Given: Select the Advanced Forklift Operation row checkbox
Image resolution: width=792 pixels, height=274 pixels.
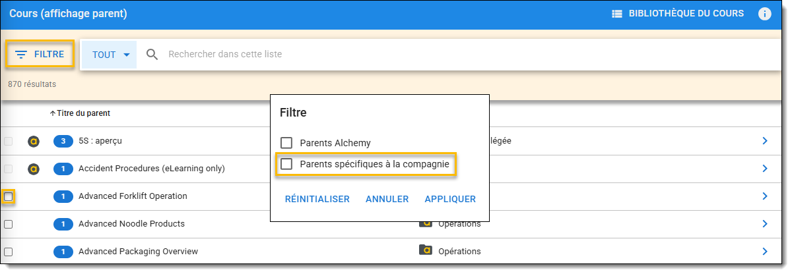Looking at the screenshot, I should (x=9, y=196).
